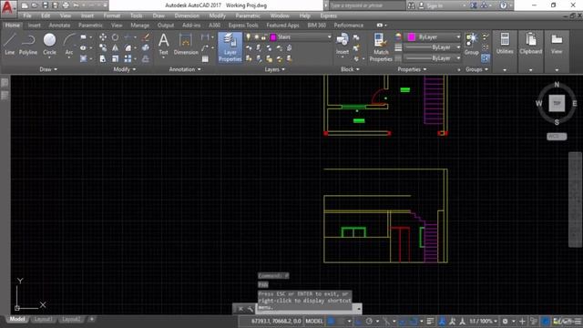Toggle MODEL space button in status bar
The height and width of the screenshot is (328, 583).
[314, 321]
